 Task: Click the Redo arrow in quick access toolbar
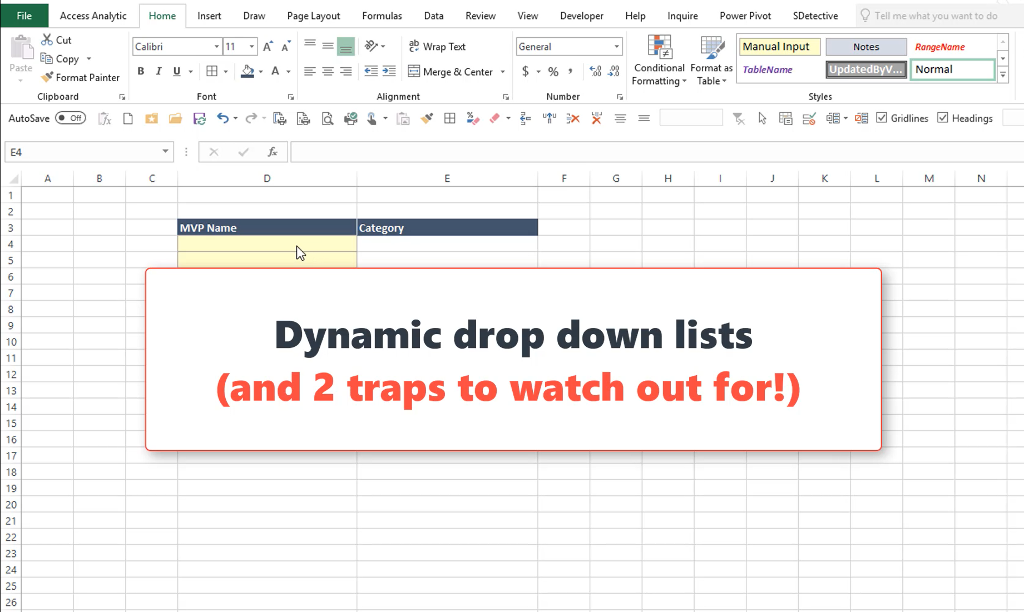(251, 118)
